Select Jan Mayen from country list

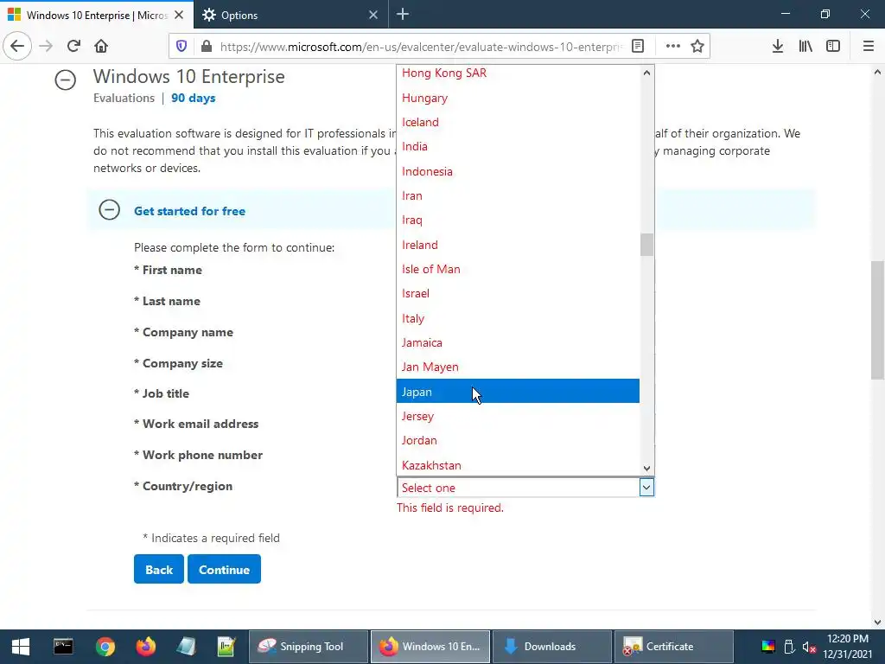pos(518,367)
